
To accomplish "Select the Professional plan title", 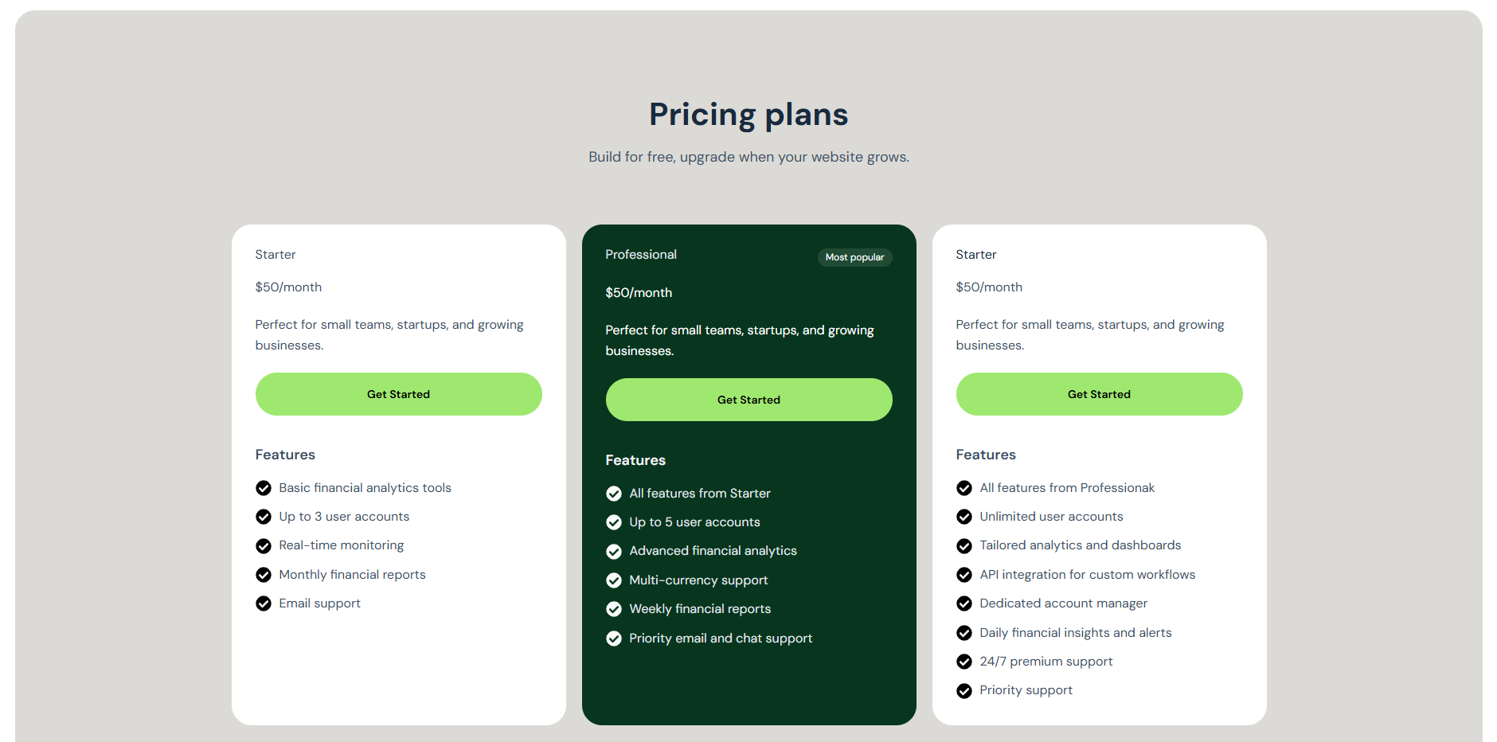I will click(641, 255).
